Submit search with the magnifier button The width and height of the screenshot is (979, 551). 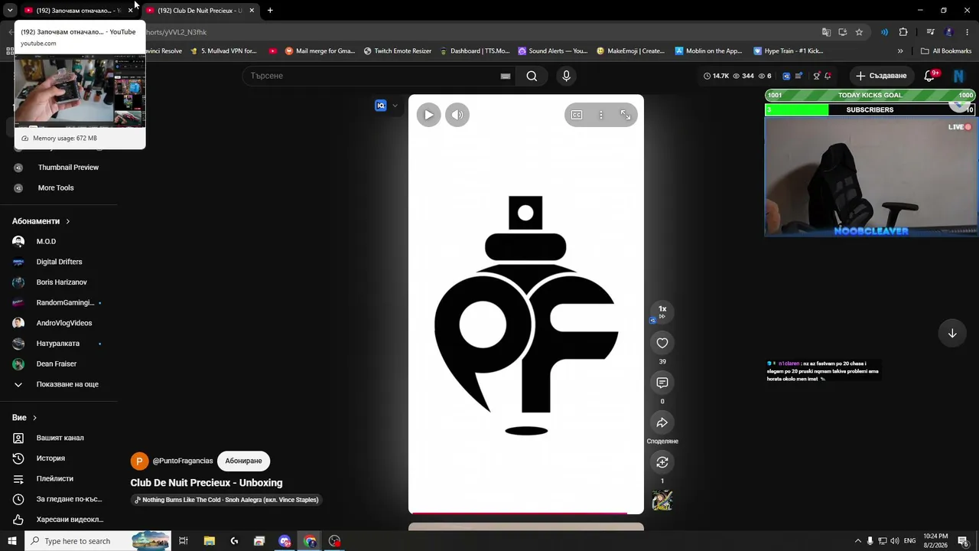tap(532, 76)
